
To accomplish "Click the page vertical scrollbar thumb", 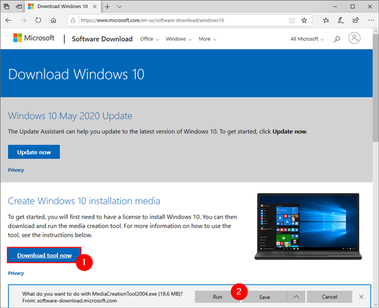I will (x=375, y=88).
